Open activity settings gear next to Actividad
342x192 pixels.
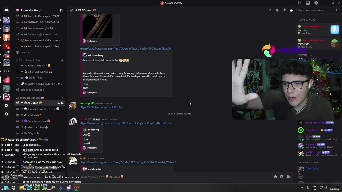314,20
